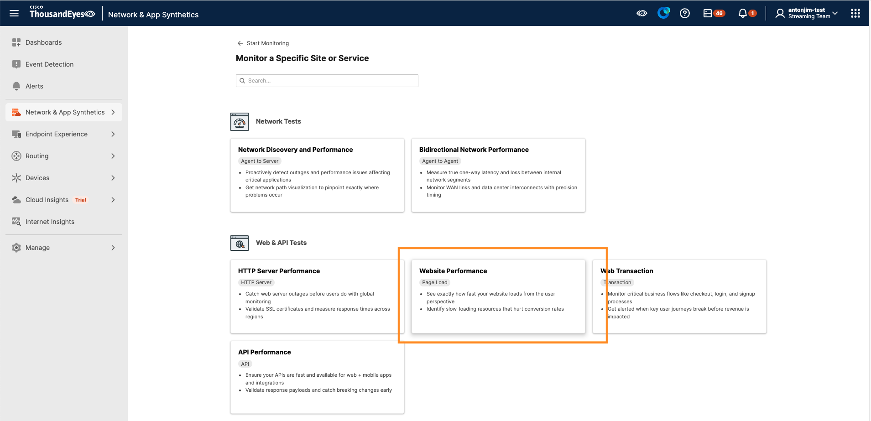This screenshot has width=871, height=421.
Task: Click the Trial badge beside Cloud Insights
Action: [x=81, y=200]
